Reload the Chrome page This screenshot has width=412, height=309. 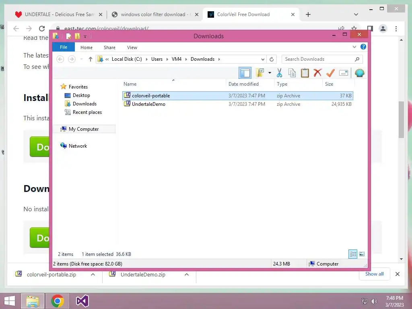42,29
